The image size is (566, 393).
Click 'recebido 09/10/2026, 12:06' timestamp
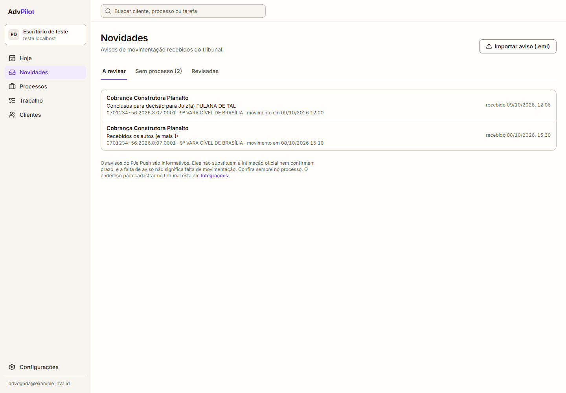click(518, 105)
